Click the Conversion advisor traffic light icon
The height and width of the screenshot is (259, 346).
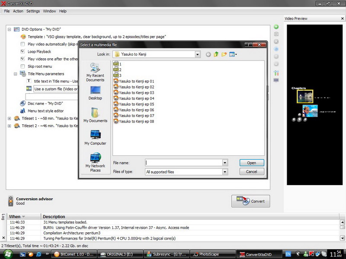point(10,201)
